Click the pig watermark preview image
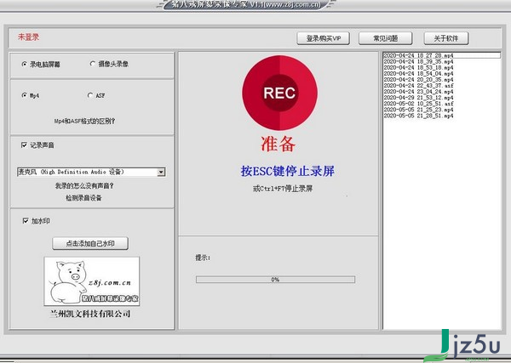Screen dimensions: 511x363 92,281
